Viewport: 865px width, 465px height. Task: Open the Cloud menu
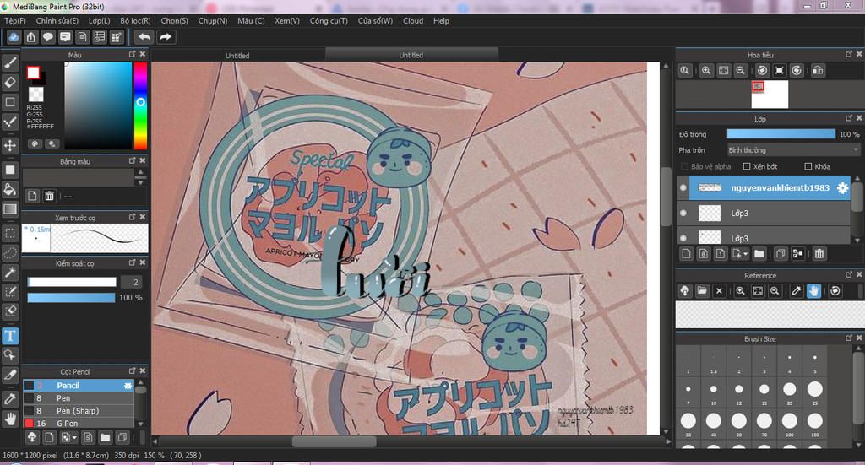413,21
